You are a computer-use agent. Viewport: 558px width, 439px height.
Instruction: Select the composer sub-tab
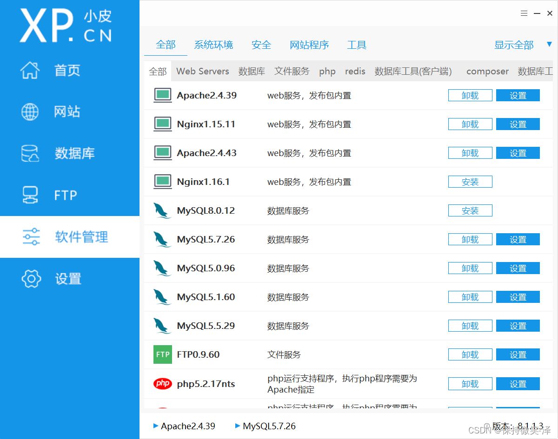point(487,71)
